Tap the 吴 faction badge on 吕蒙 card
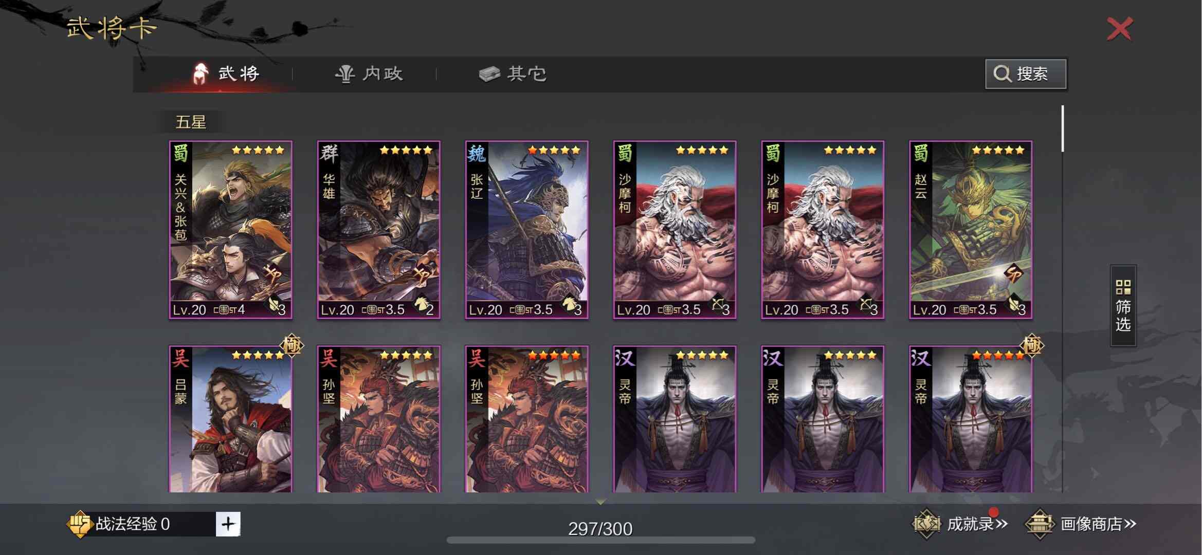The image size is (1202, 555). pos(181,359)
